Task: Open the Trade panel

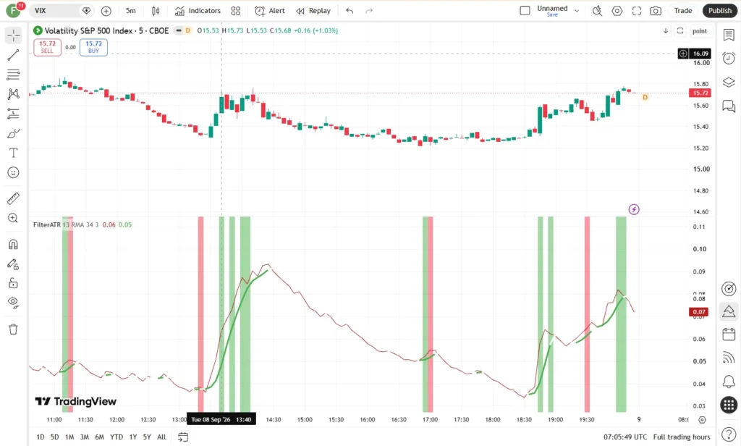Action: point(683,10)
